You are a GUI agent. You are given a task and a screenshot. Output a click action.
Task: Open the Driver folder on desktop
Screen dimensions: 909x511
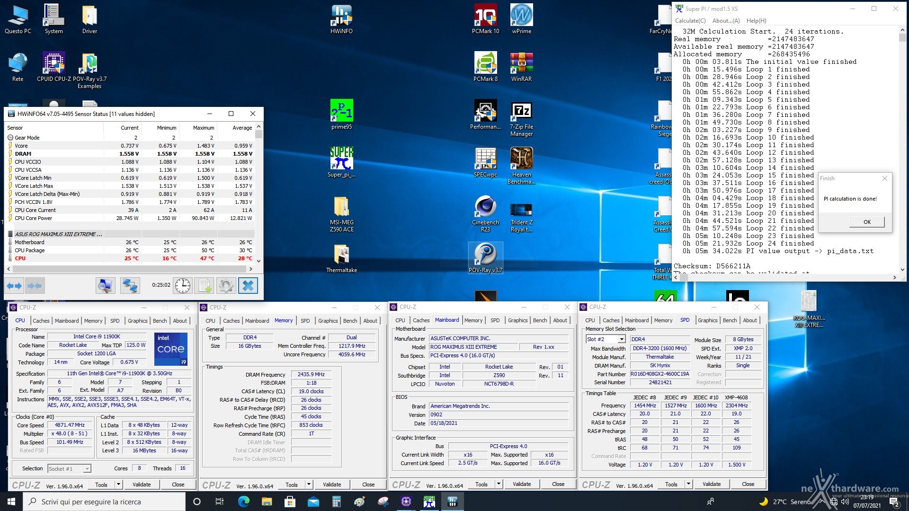[x=89, y=19]
